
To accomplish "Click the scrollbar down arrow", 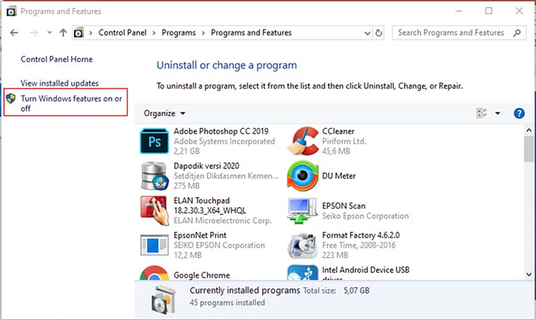I will point(529,275).
